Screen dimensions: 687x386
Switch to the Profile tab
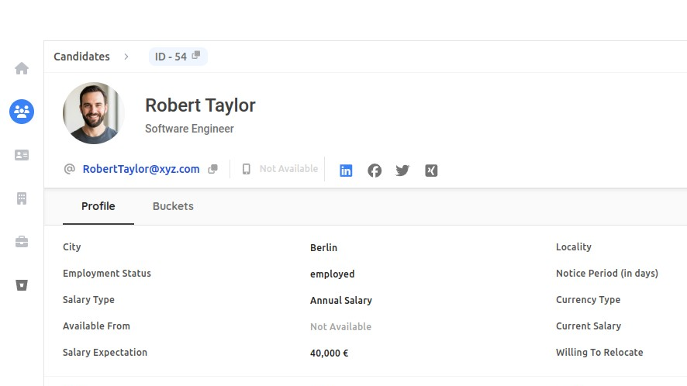tap(98, 206)
